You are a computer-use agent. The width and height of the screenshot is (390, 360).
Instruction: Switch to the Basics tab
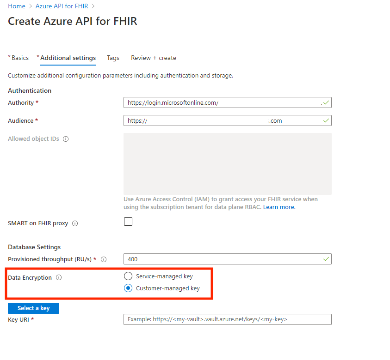coord(20,58)
